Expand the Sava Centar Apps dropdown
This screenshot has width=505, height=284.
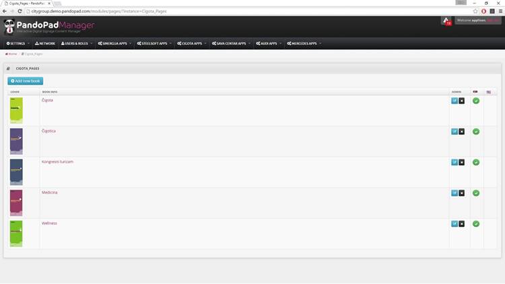coord(231,44)
